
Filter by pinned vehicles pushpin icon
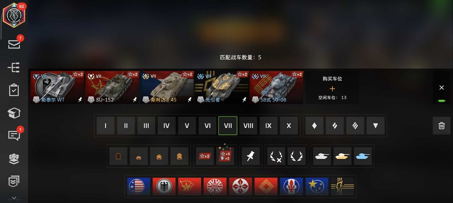250,156
